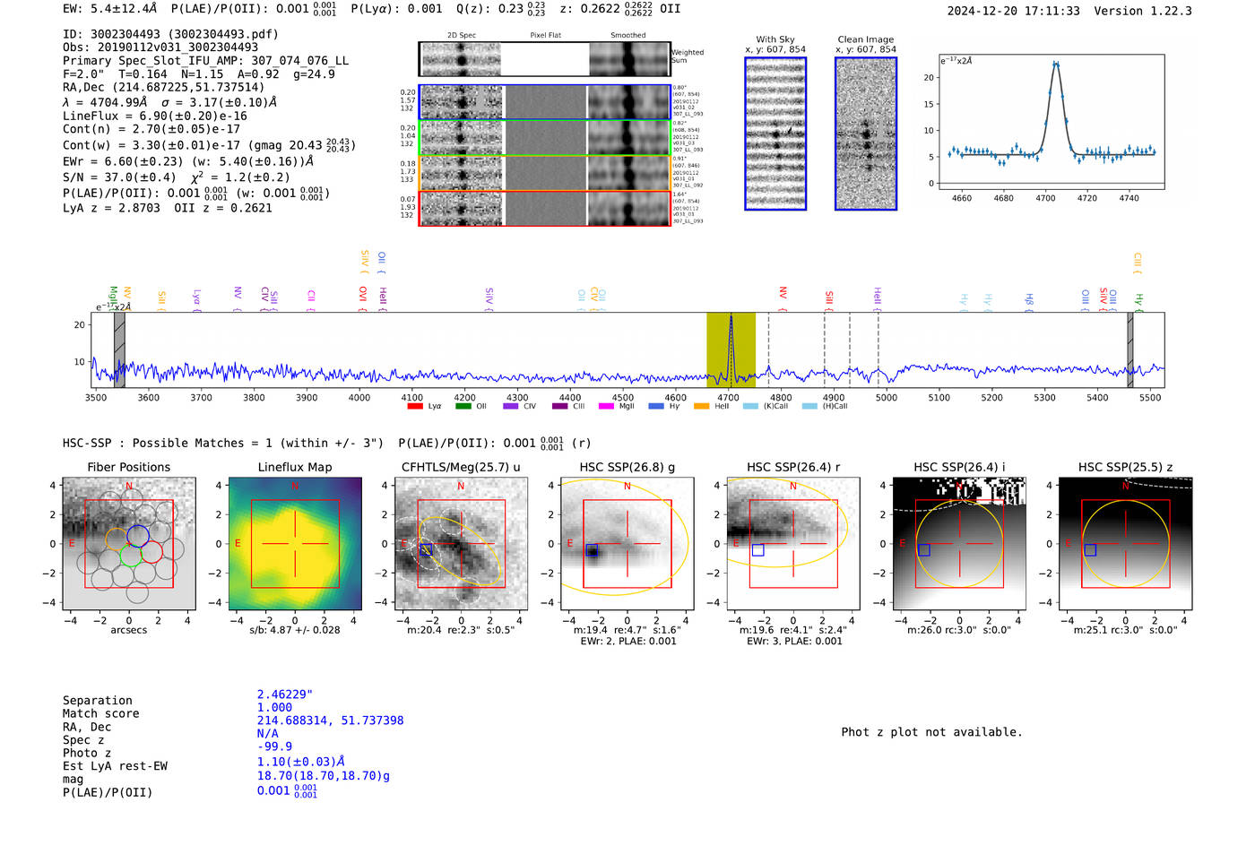
Task: Click the Est LyA rest-EW value 1.10(±0.03)Å
Action: 301,762
